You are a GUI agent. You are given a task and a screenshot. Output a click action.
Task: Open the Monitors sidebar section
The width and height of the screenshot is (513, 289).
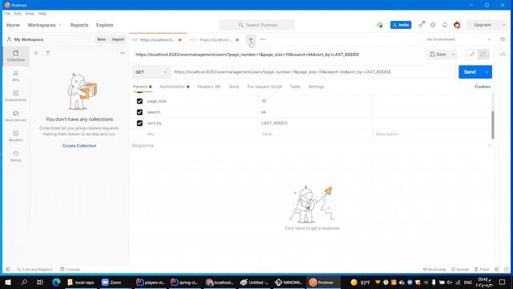[x=16, y=136]
